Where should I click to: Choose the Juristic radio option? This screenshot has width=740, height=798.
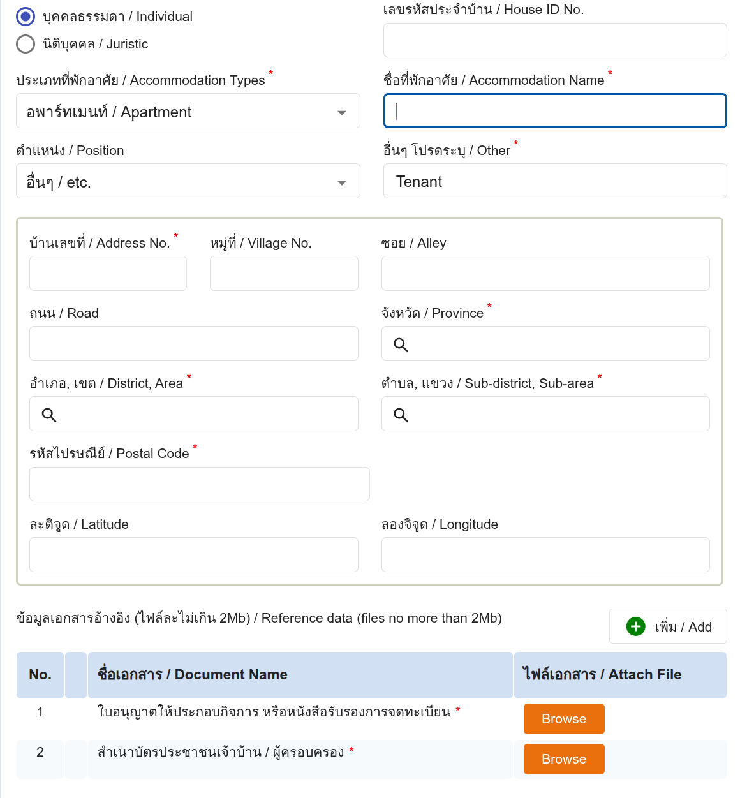point(26,44)
